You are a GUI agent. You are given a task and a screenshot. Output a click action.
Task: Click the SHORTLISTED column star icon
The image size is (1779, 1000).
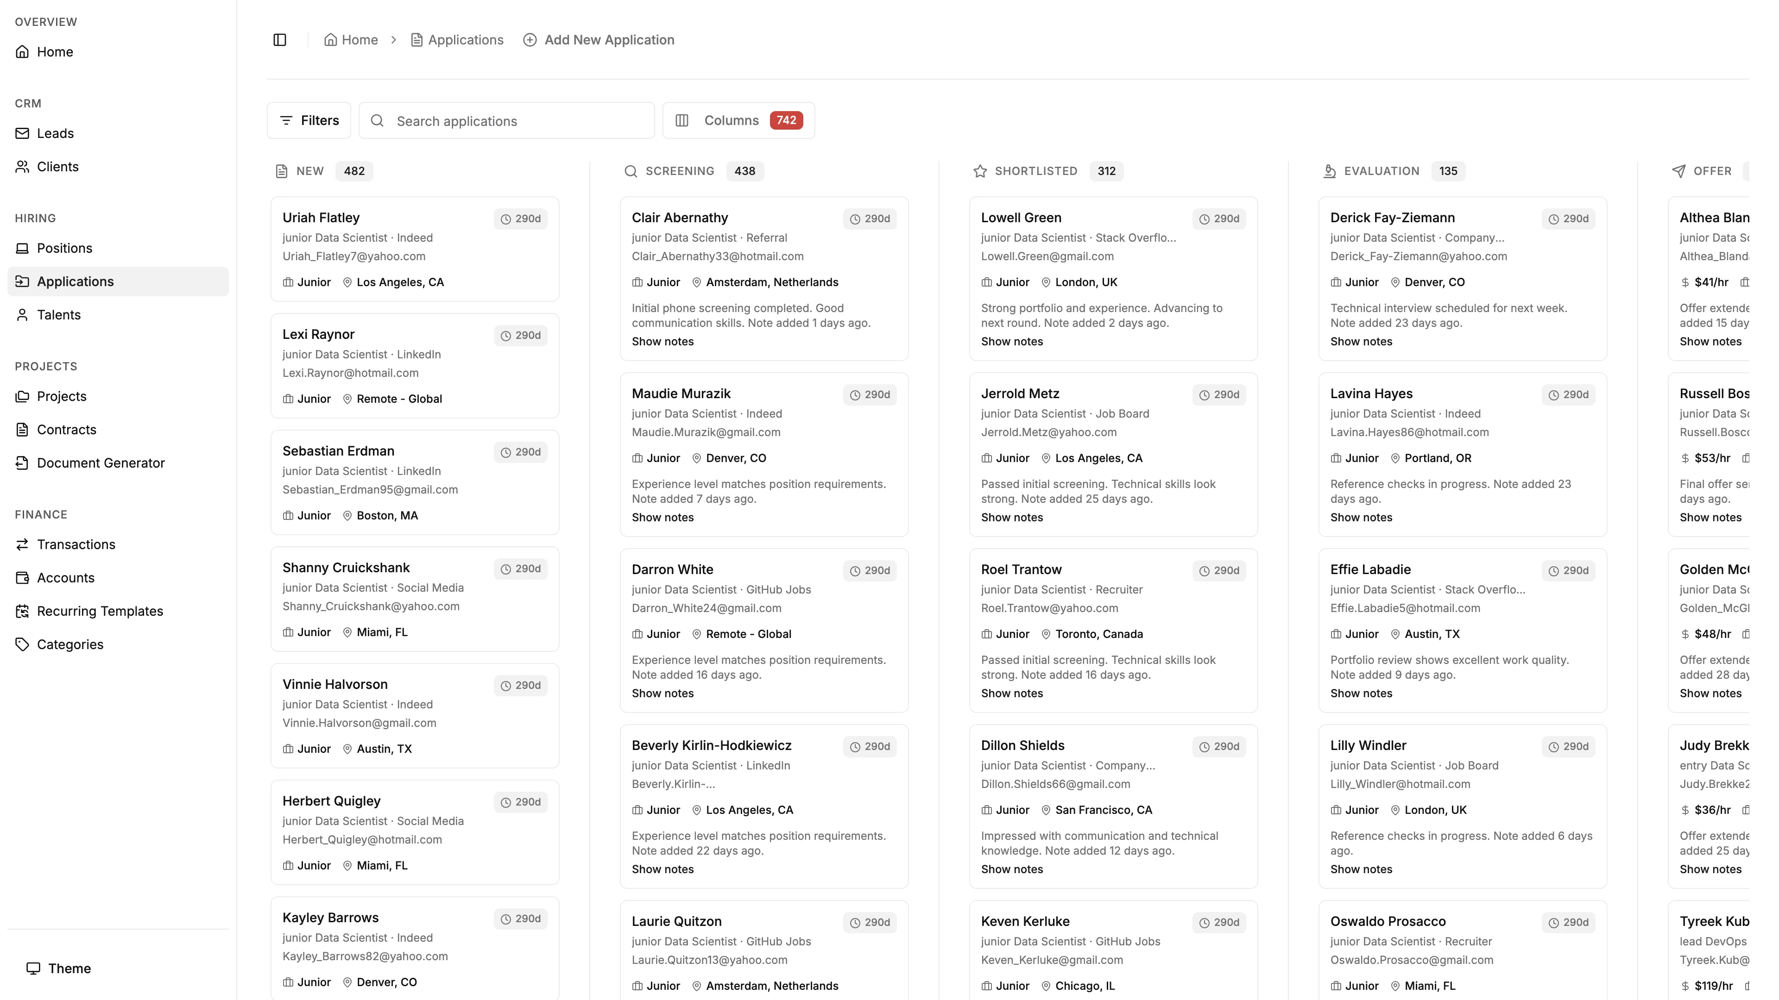tap(980, 171)
